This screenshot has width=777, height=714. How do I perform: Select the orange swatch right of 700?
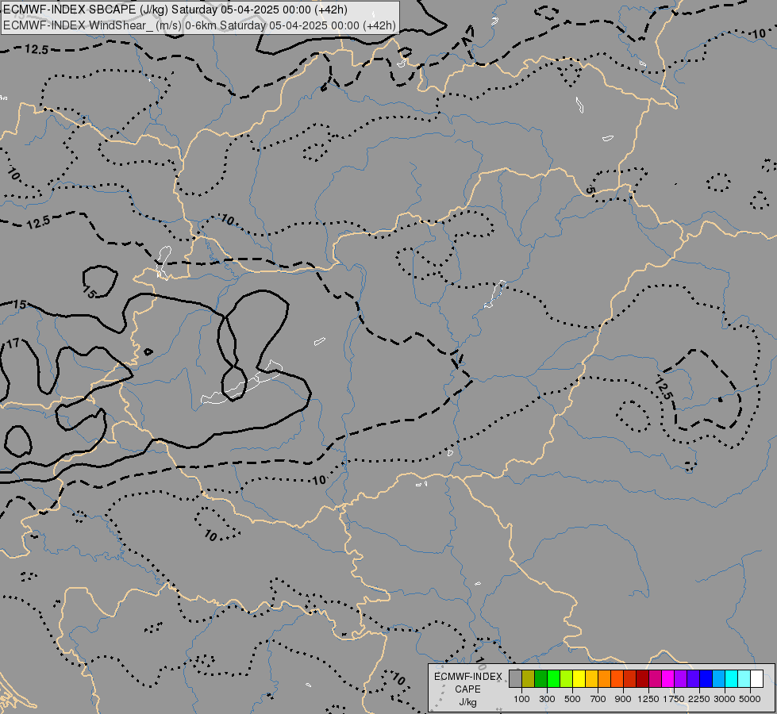click(x=605, y=678)
